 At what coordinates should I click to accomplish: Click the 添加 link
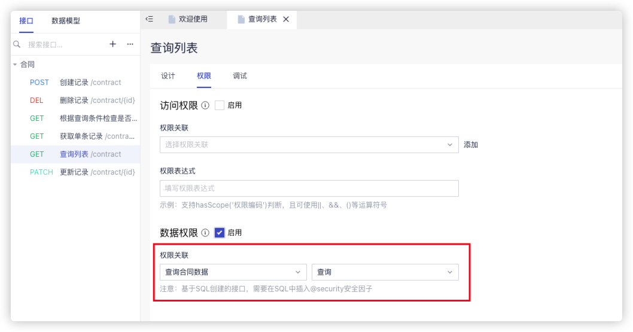(471, 145)
